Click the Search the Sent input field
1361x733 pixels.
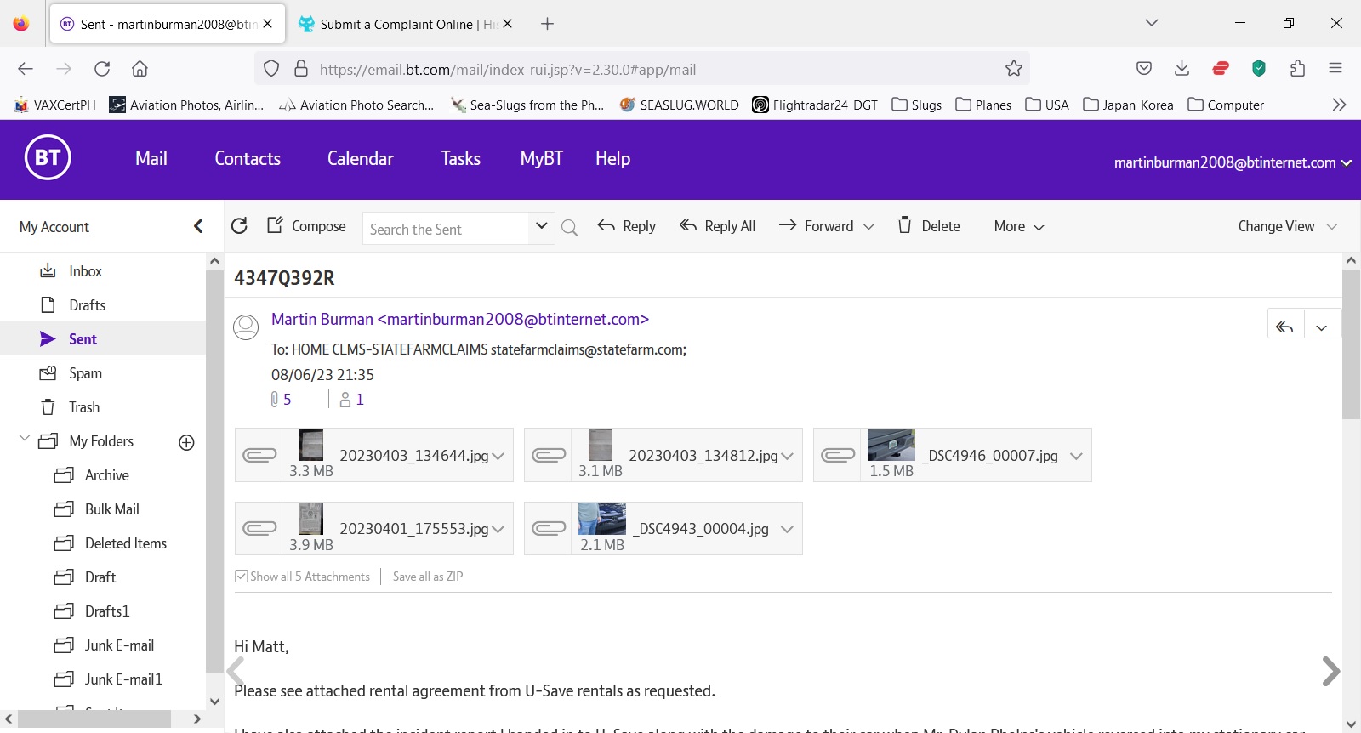[446, 229]
